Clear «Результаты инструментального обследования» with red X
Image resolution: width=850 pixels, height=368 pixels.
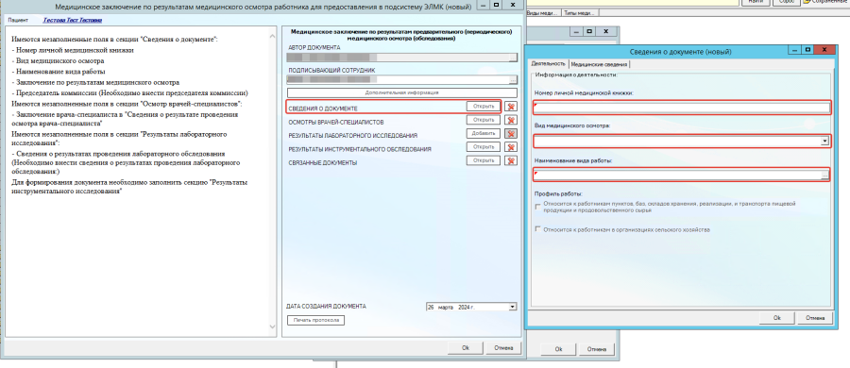[x=511, y=147]
